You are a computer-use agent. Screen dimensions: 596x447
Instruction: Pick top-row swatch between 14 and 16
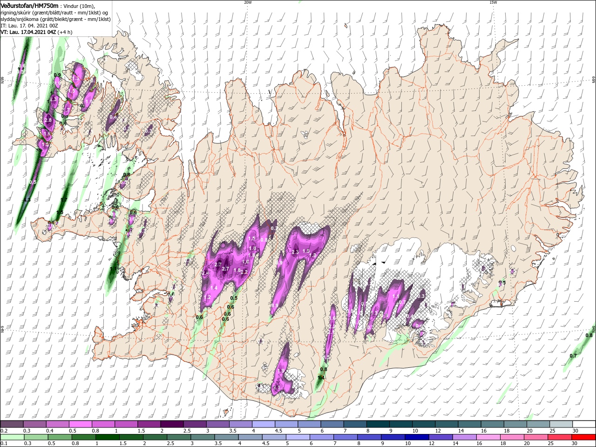(x=469, y=424)
